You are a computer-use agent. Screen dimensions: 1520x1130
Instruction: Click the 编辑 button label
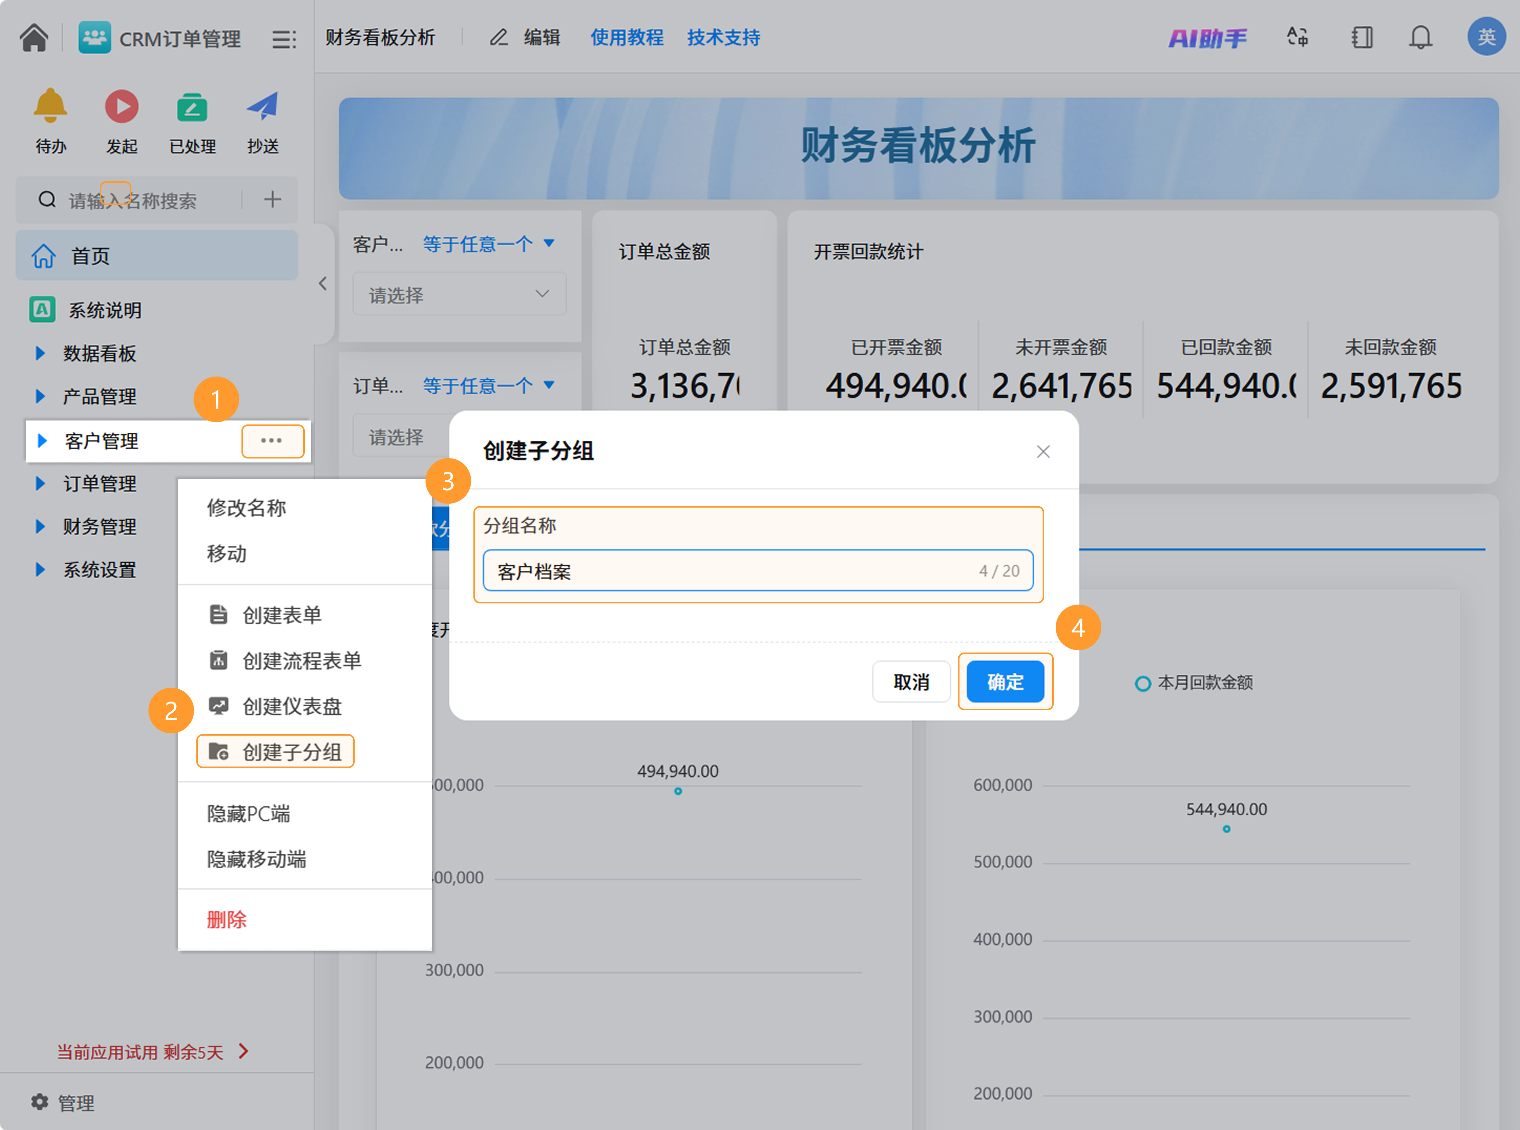(542, 37)
